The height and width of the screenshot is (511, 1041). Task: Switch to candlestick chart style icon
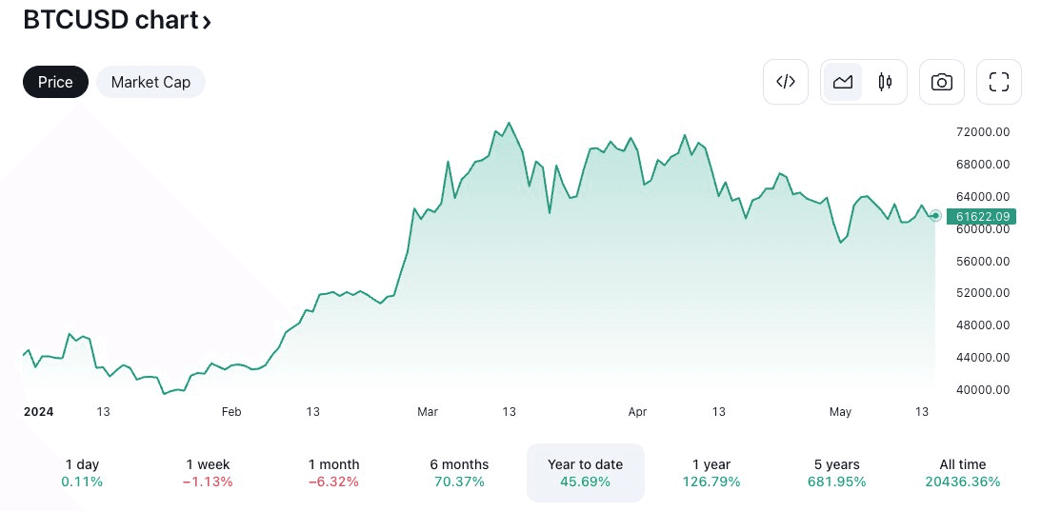(884, 82)
